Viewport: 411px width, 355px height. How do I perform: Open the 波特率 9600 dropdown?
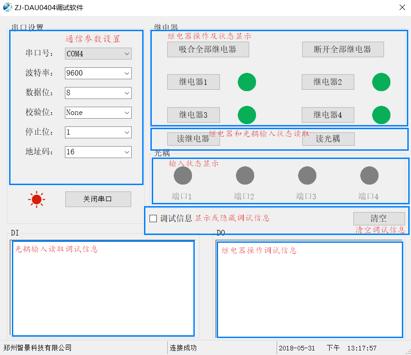click(x=98, y=73)
